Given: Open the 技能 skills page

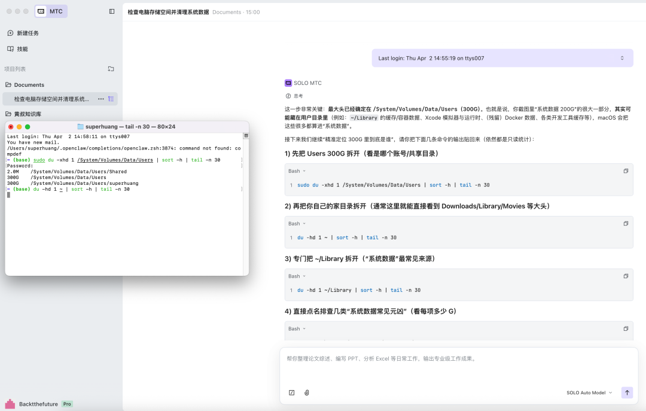Looking at the screenshot, I should point(22,49).
